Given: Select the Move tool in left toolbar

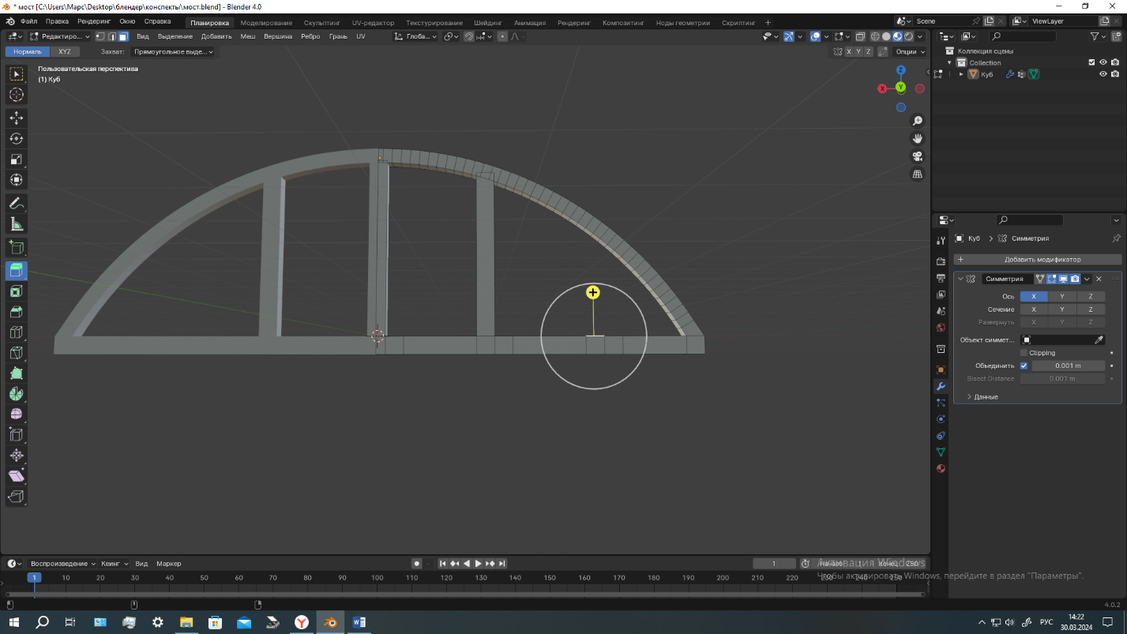Looking at the screenshot, I should point(16,118).
